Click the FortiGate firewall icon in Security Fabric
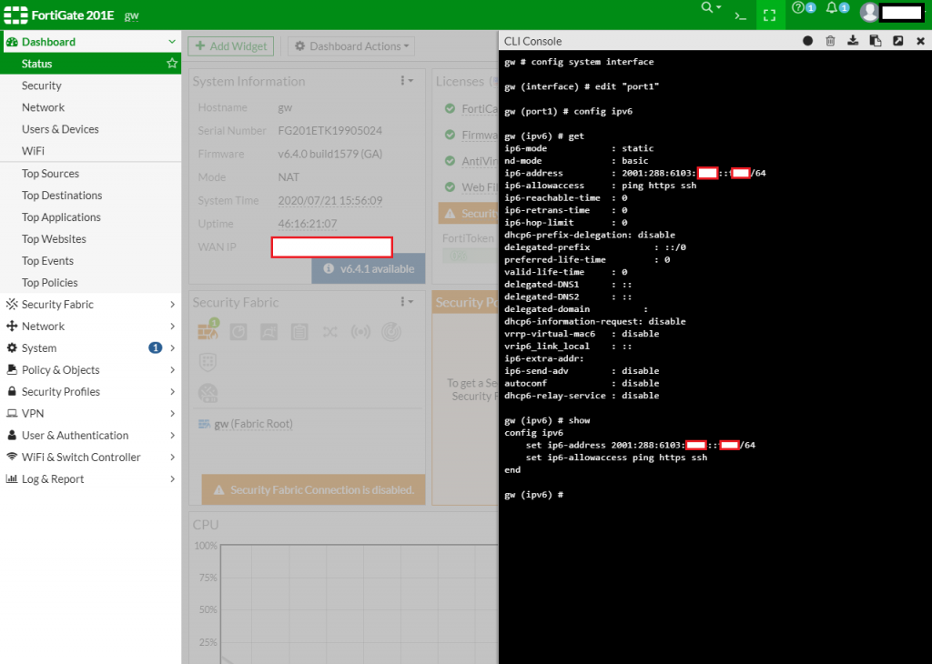 pos(208,330)
